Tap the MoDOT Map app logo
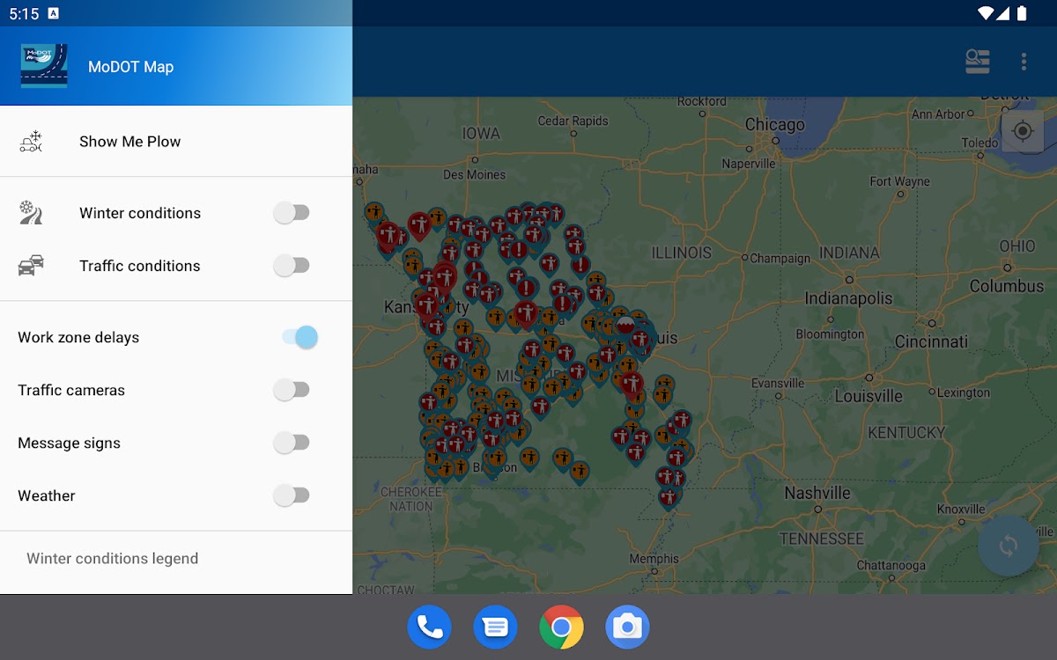1057x660 pixels. [44, 66]
